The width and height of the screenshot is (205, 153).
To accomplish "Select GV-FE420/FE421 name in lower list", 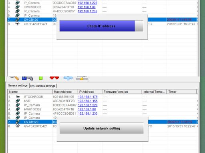I will pyautogui.click(x=36, y=126).
